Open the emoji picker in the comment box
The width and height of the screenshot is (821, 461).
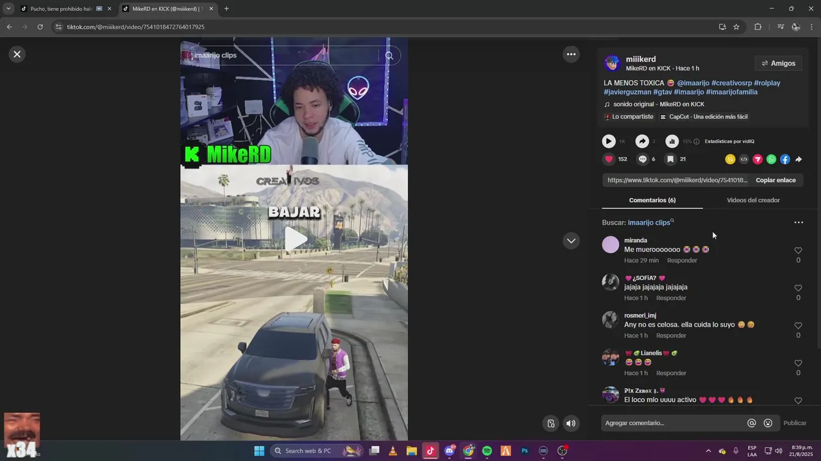click(x=768, y=423)
